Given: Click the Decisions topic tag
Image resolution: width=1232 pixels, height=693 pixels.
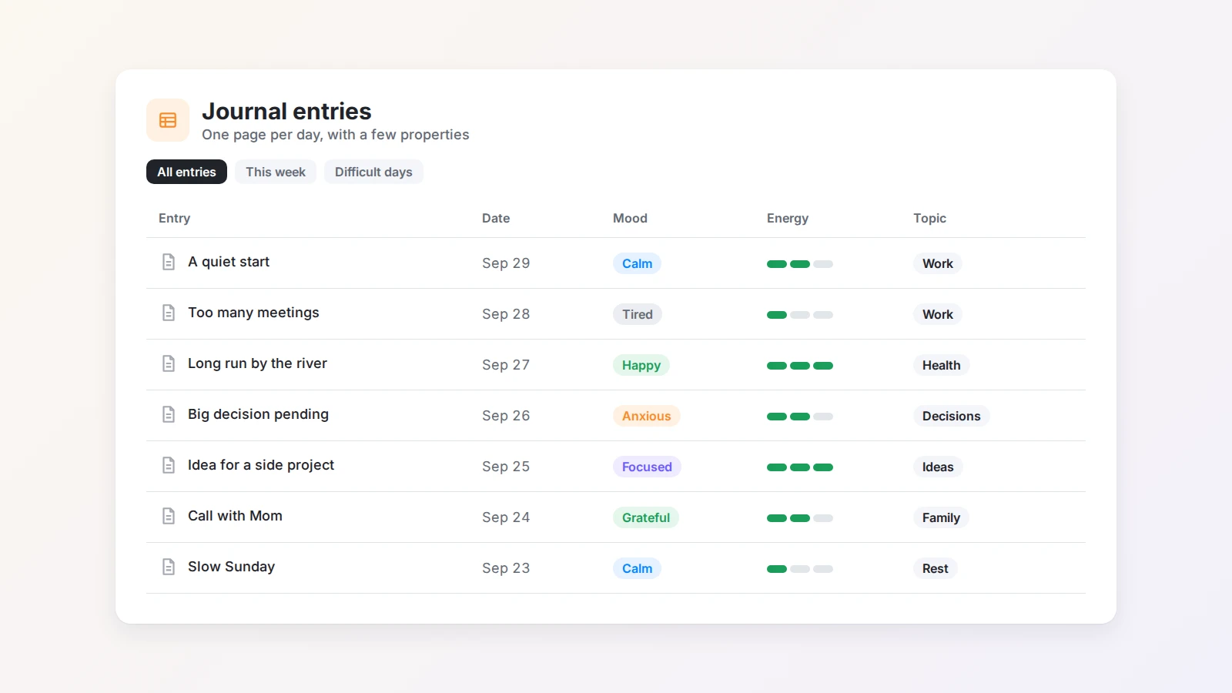Looking at the screenshot, I should [952, 416].
